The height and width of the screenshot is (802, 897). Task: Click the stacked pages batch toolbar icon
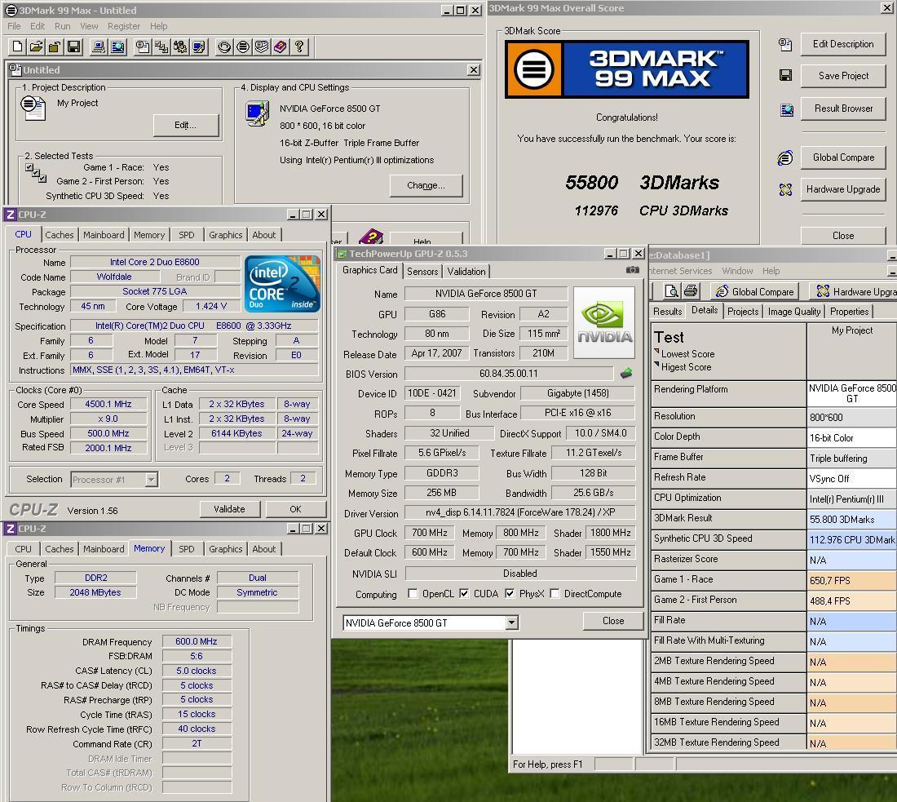click(x=262, y=47)
